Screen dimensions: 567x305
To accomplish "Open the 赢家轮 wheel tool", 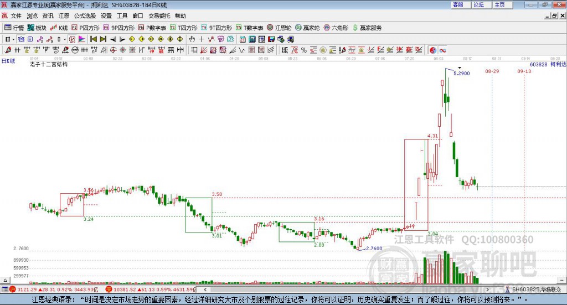I will (x=307, y=28).
